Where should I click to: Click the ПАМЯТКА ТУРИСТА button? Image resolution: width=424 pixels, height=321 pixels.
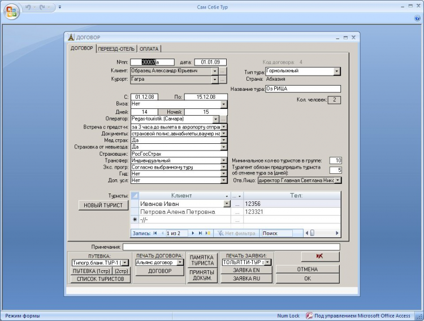tap(202, 260)
